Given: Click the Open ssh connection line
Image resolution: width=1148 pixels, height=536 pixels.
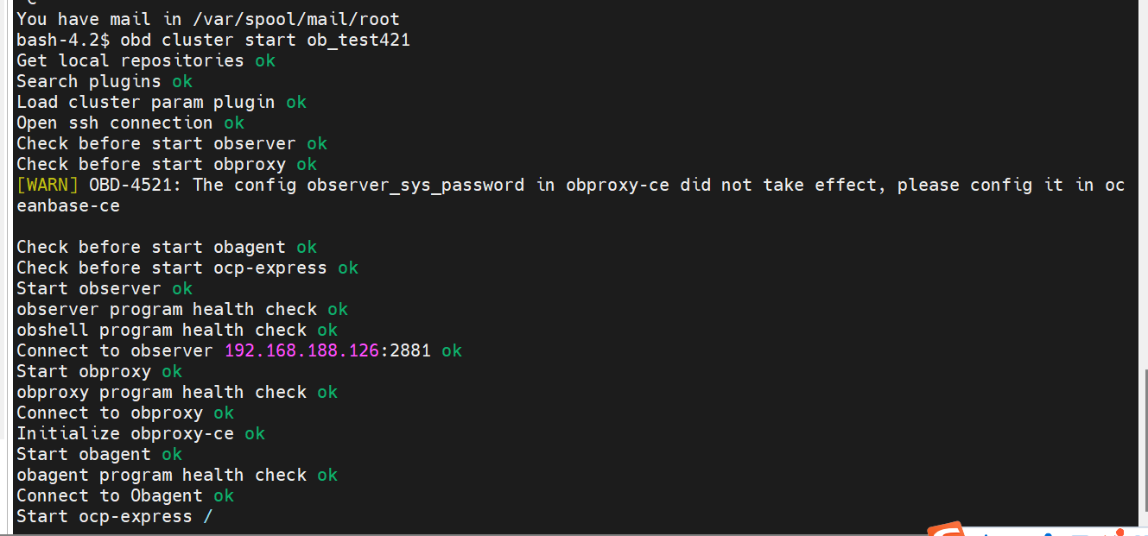Looking at the screenshot, I should [x=130, y=123].
